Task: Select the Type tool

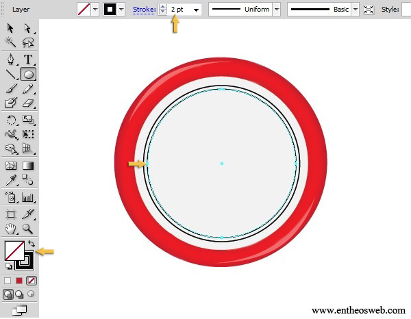Action: (x=28, y=60)
